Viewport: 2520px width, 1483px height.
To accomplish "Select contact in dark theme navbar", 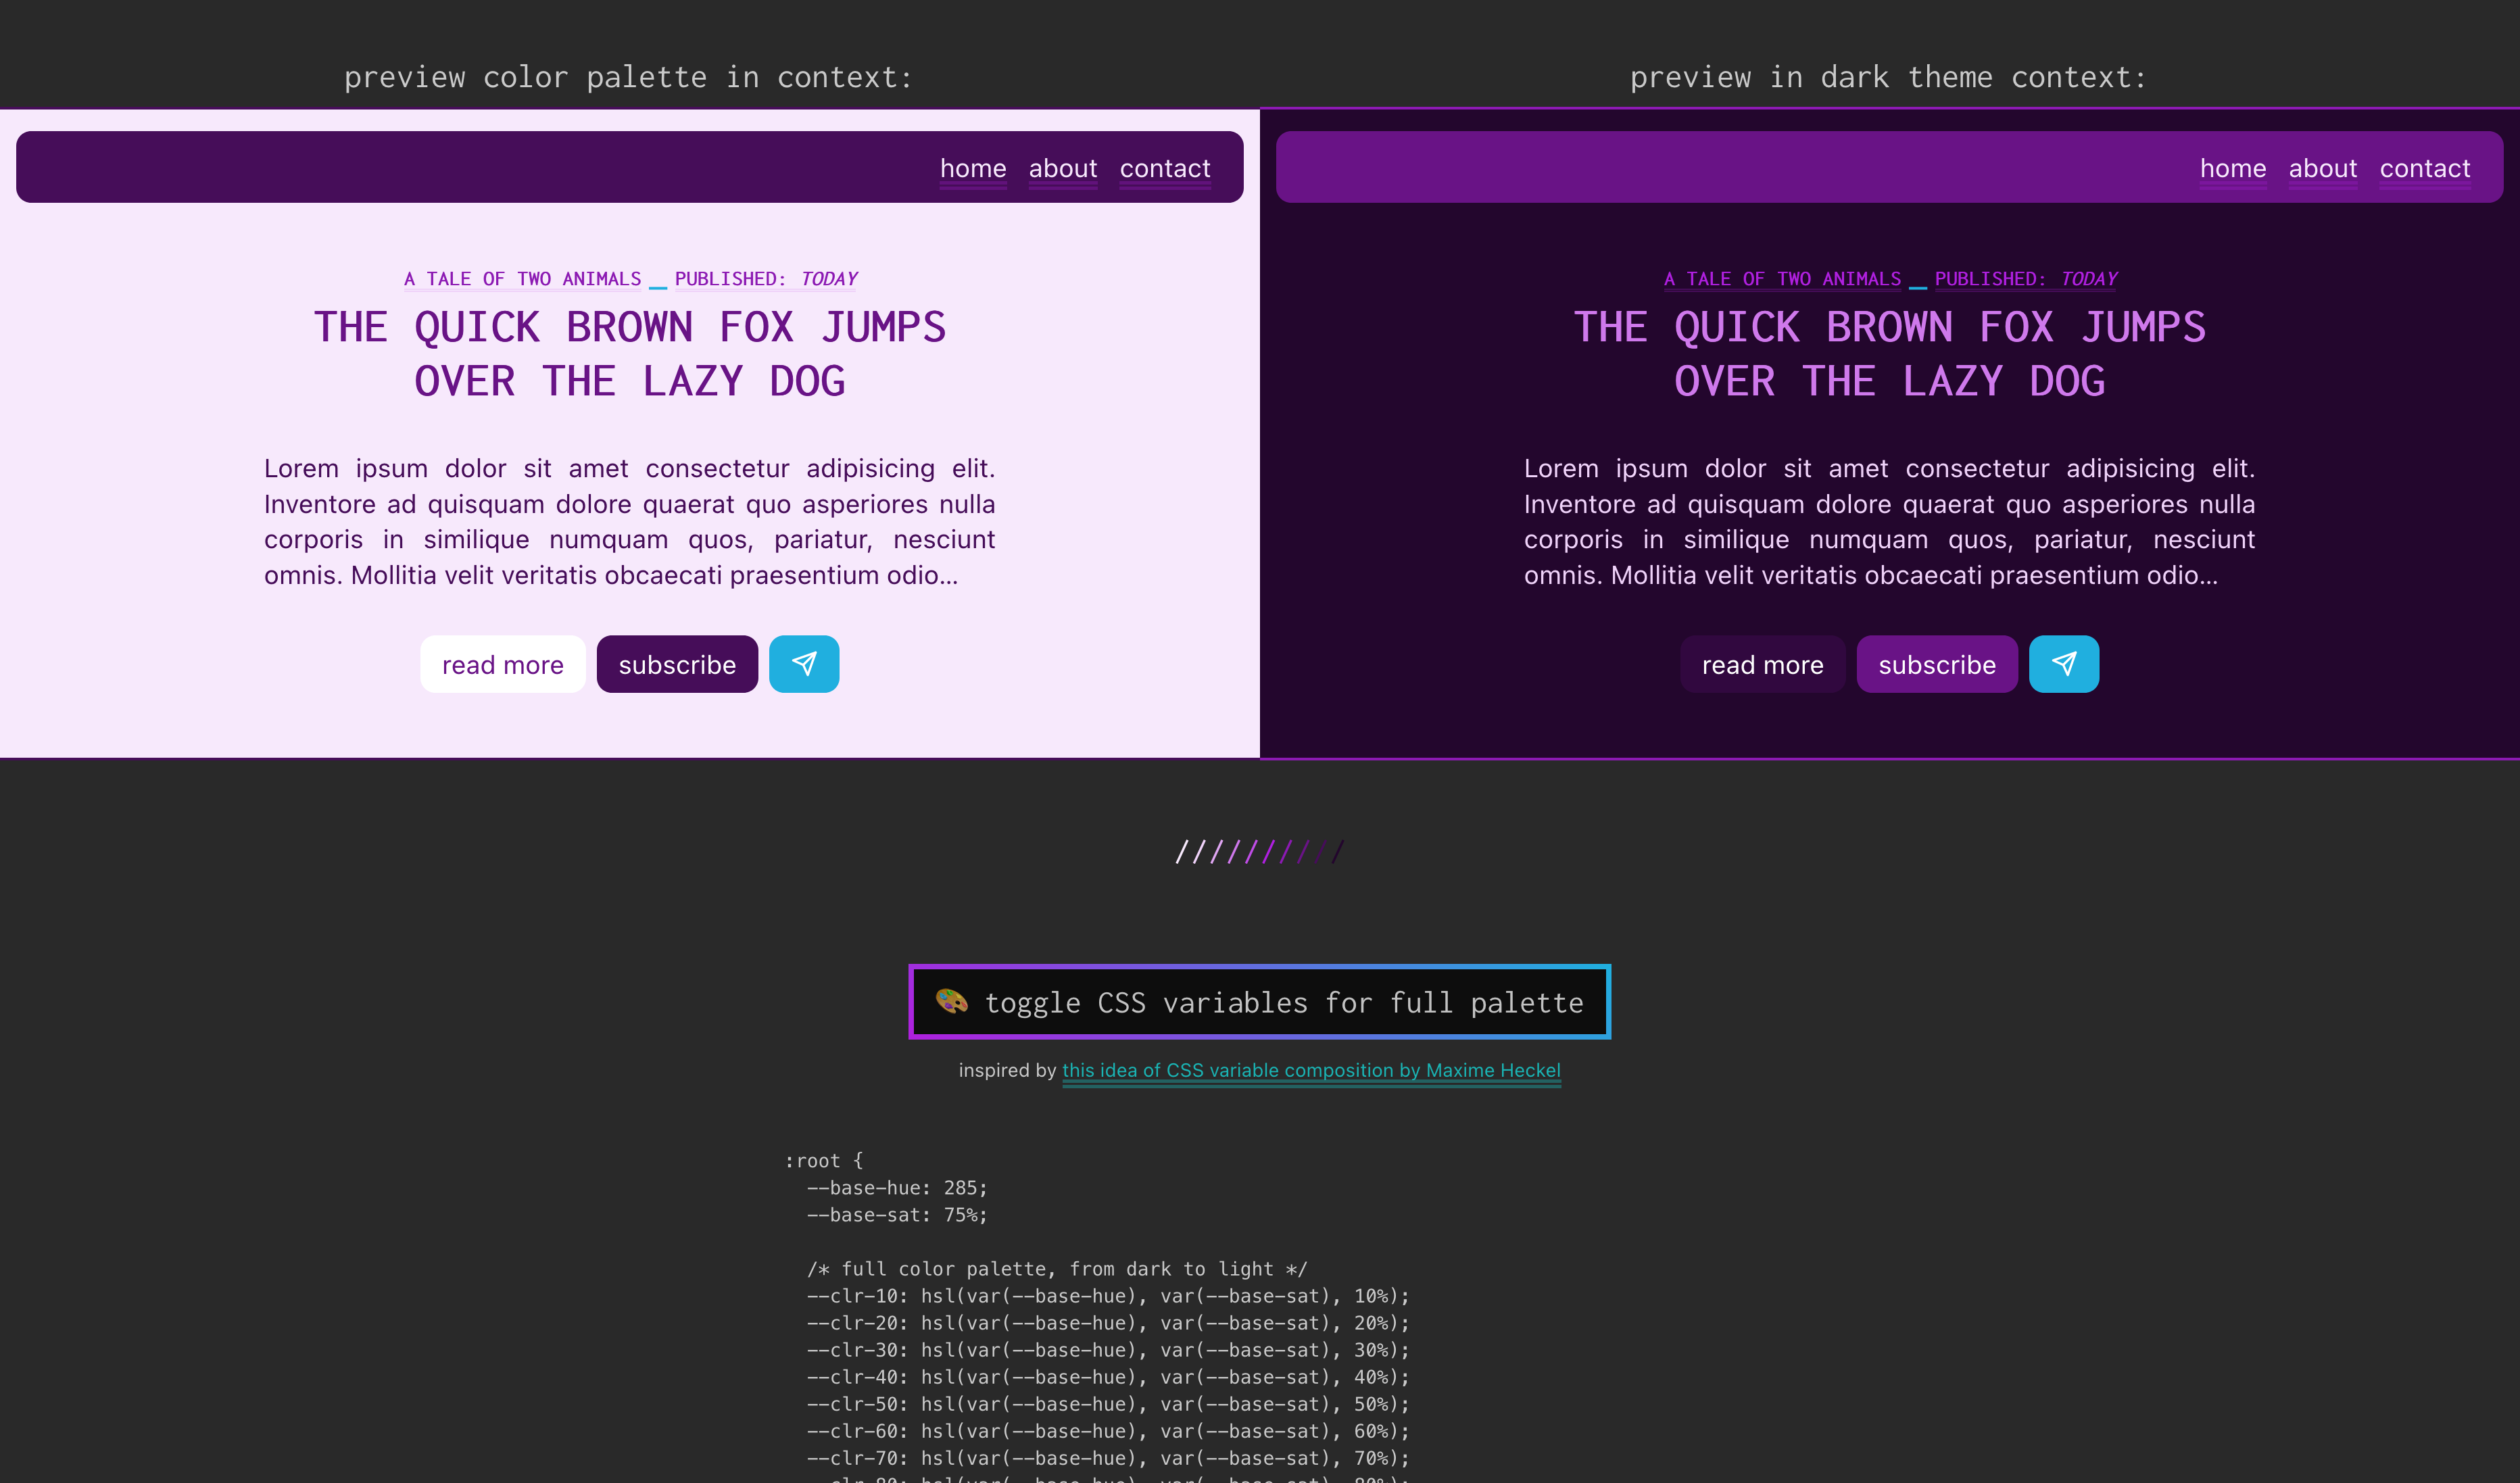I will (2424, 168).
